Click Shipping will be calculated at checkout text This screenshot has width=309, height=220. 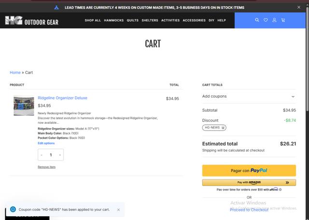pyautogui.click(x=233, y=150)
